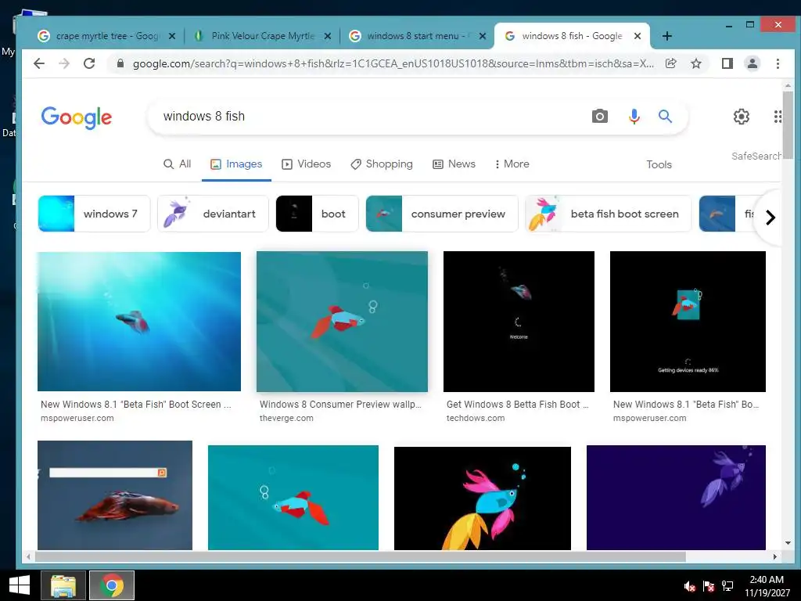Open the search Tools options
Screen dimensions: 801x601
(659, 164)
